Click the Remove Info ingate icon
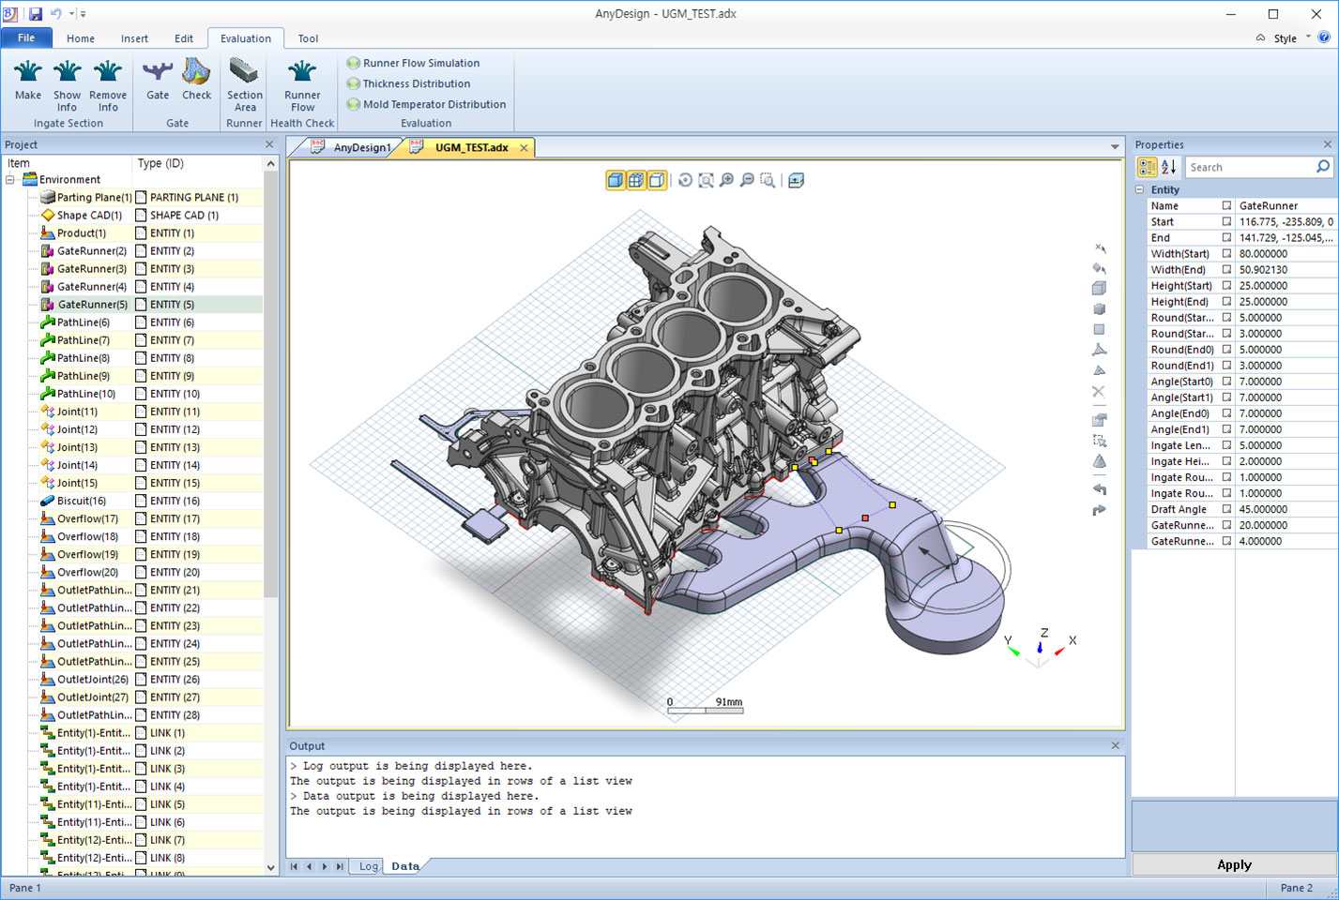The width and height of the screenshot is (1339, 900). (108, 71)
